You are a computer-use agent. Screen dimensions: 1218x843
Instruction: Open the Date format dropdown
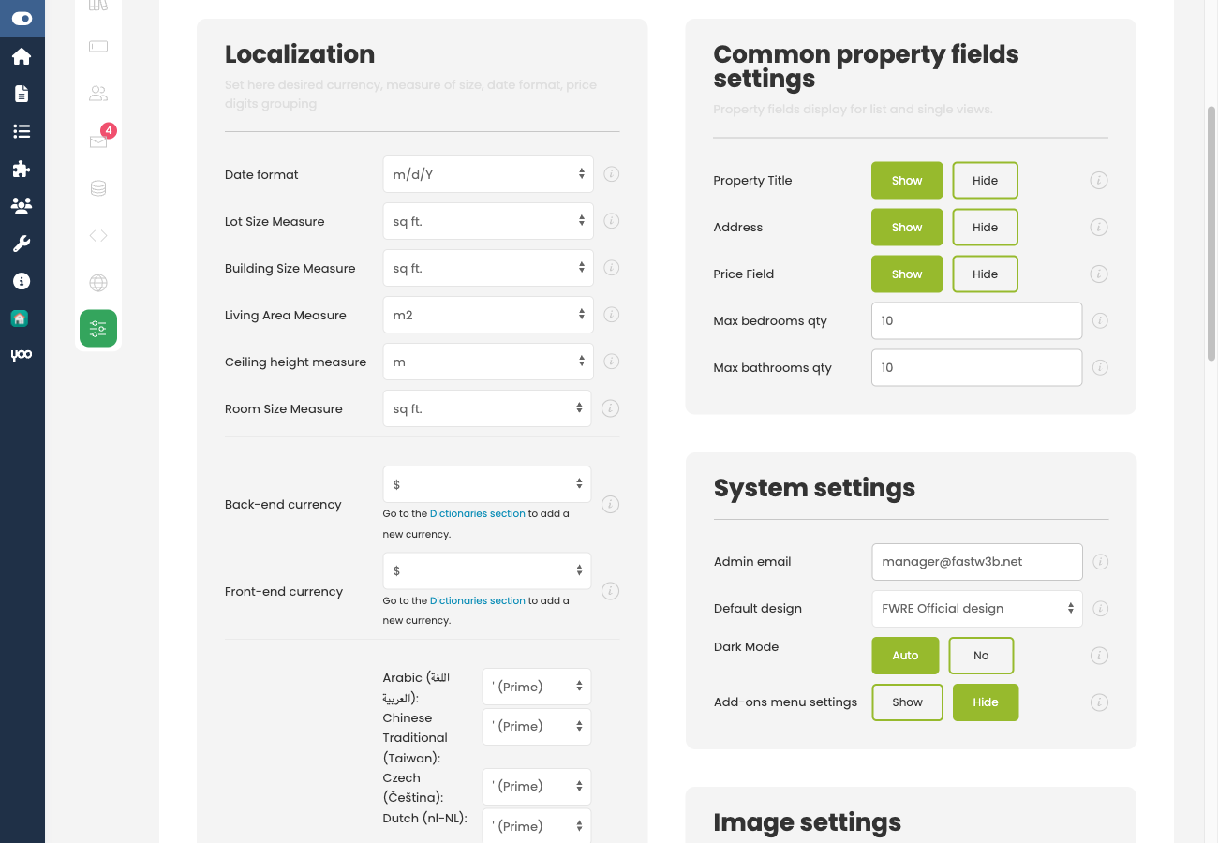(x=487, y=174)
